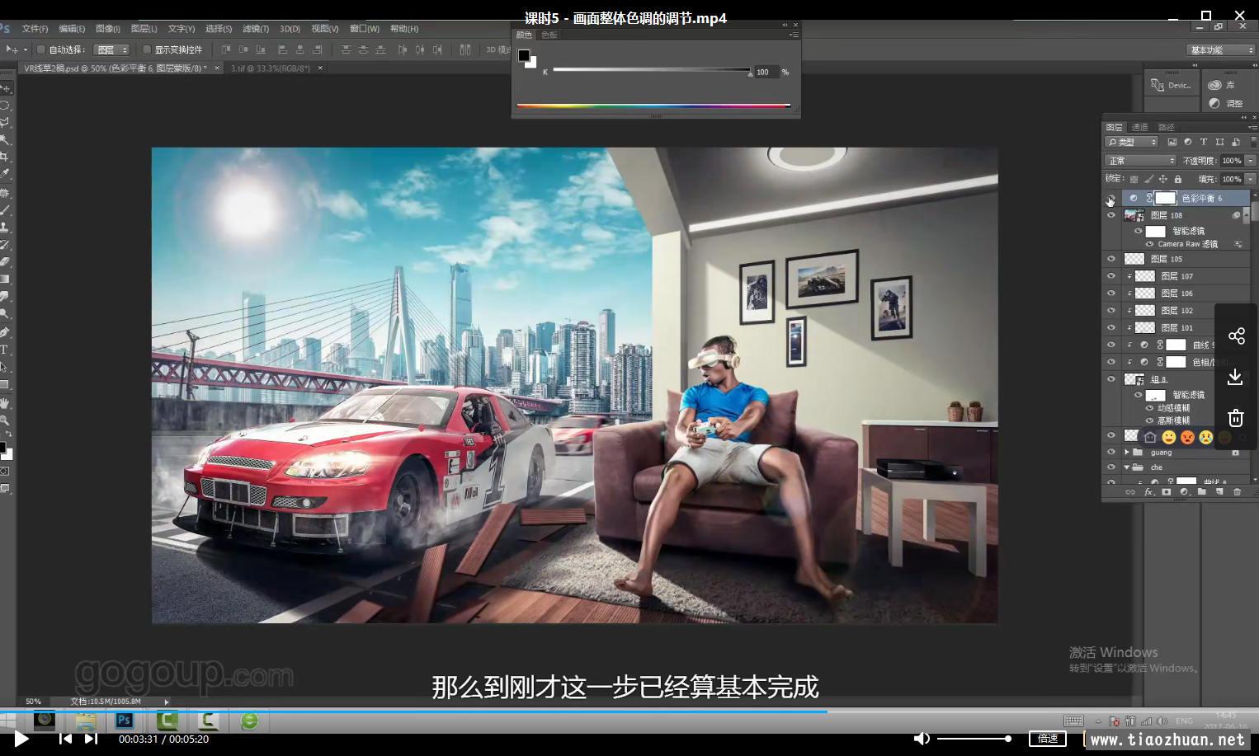1259x756 pixels.
Task: Click the play button in video player
Action: pyautogui.click(x=21, y=739)
